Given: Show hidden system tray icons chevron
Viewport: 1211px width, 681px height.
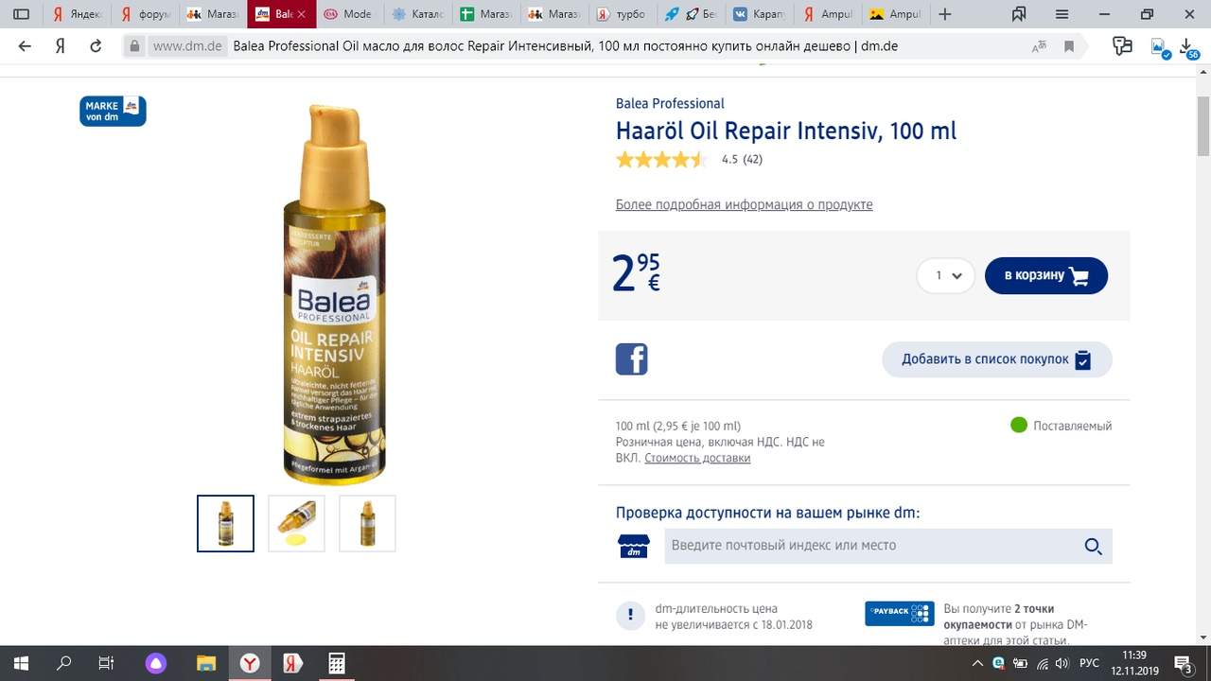Looking at the screenshot, I should coord(980,663).
